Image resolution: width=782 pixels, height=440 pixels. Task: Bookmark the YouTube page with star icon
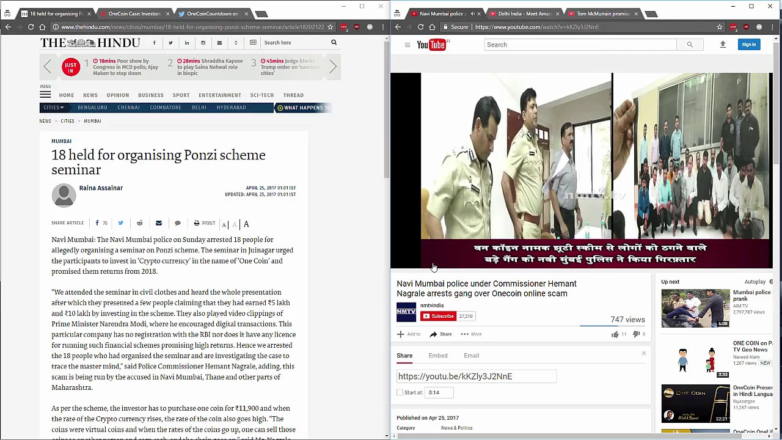tap(720, 27)
